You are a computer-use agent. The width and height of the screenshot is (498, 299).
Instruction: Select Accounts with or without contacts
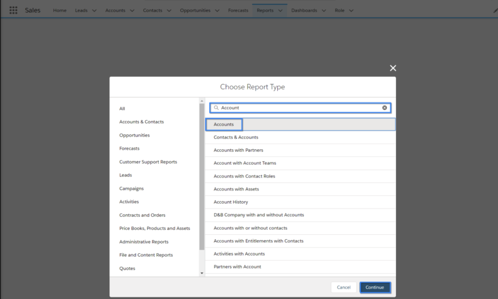[300, 228]
